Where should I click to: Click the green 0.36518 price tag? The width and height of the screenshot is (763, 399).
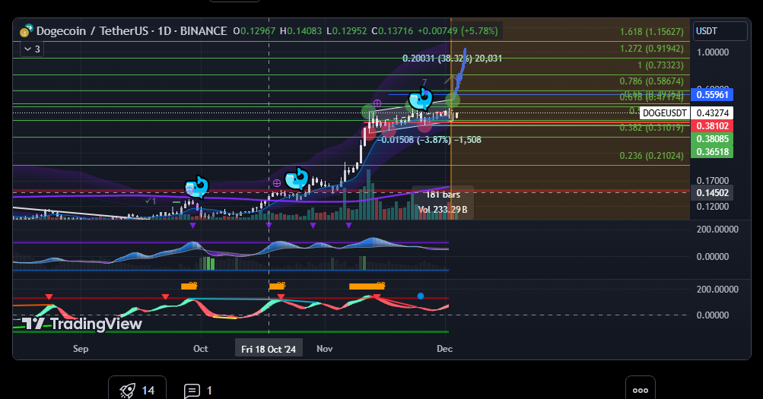712,152
